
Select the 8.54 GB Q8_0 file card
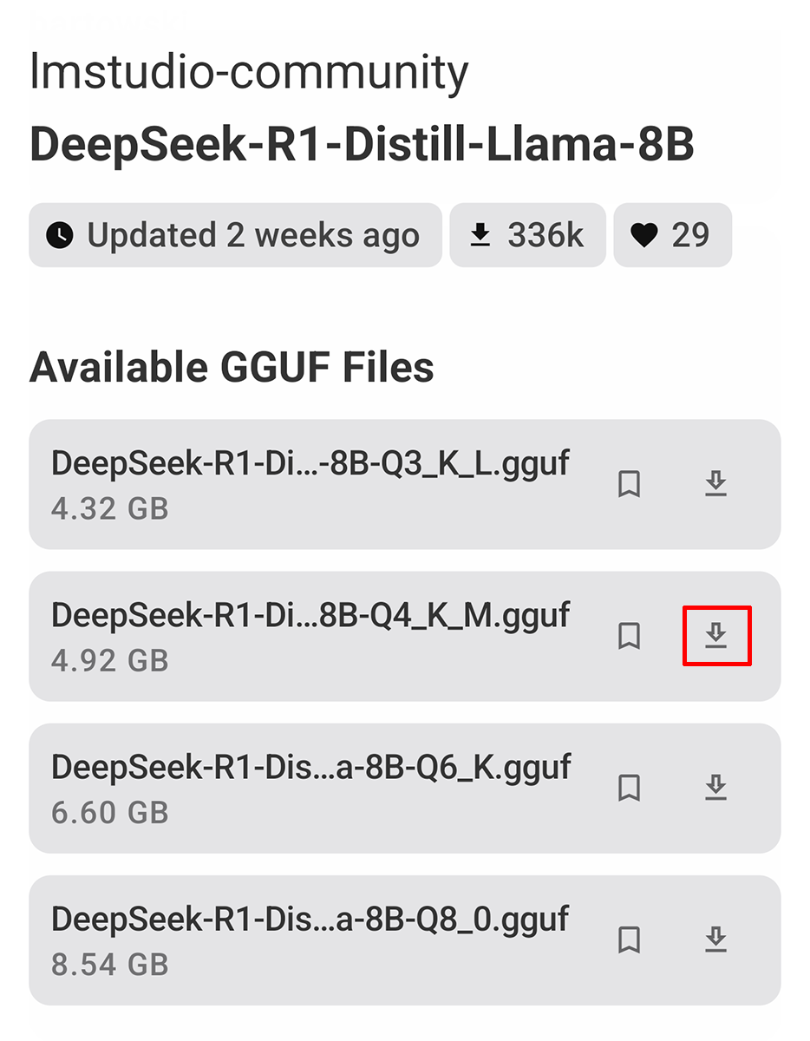pyautogui.click(x=312, y=940)
